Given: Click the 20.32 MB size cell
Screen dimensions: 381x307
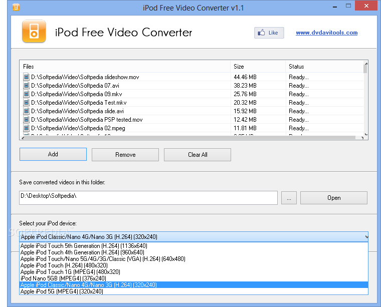Looking at the screenshot, I should click(245, 103).
